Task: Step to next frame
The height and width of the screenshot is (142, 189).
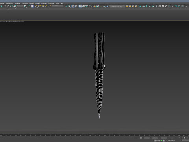Action: pyautogui.click(x=187, y=138)
